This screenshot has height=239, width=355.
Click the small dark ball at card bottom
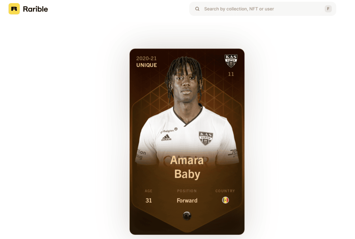click(187, 216)
